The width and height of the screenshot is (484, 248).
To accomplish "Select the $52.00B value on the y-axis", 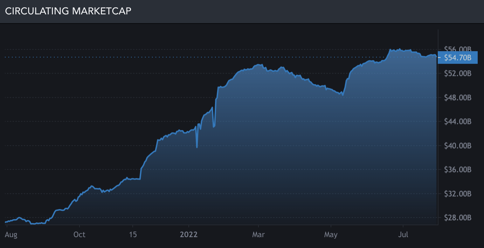I will [458, 73].
